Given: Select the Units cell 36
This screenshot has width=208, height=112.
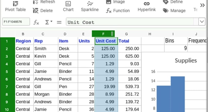Looking at the screenshot, I should pos(86,109).
